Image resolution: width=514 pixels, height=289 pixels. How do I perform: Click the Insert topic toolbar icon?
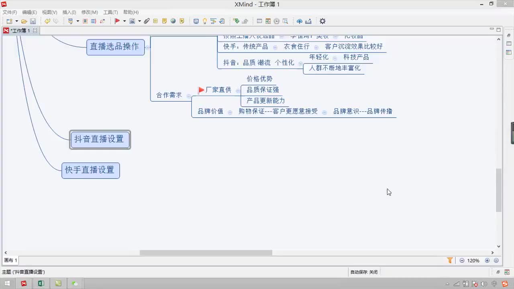pos(70,21)
